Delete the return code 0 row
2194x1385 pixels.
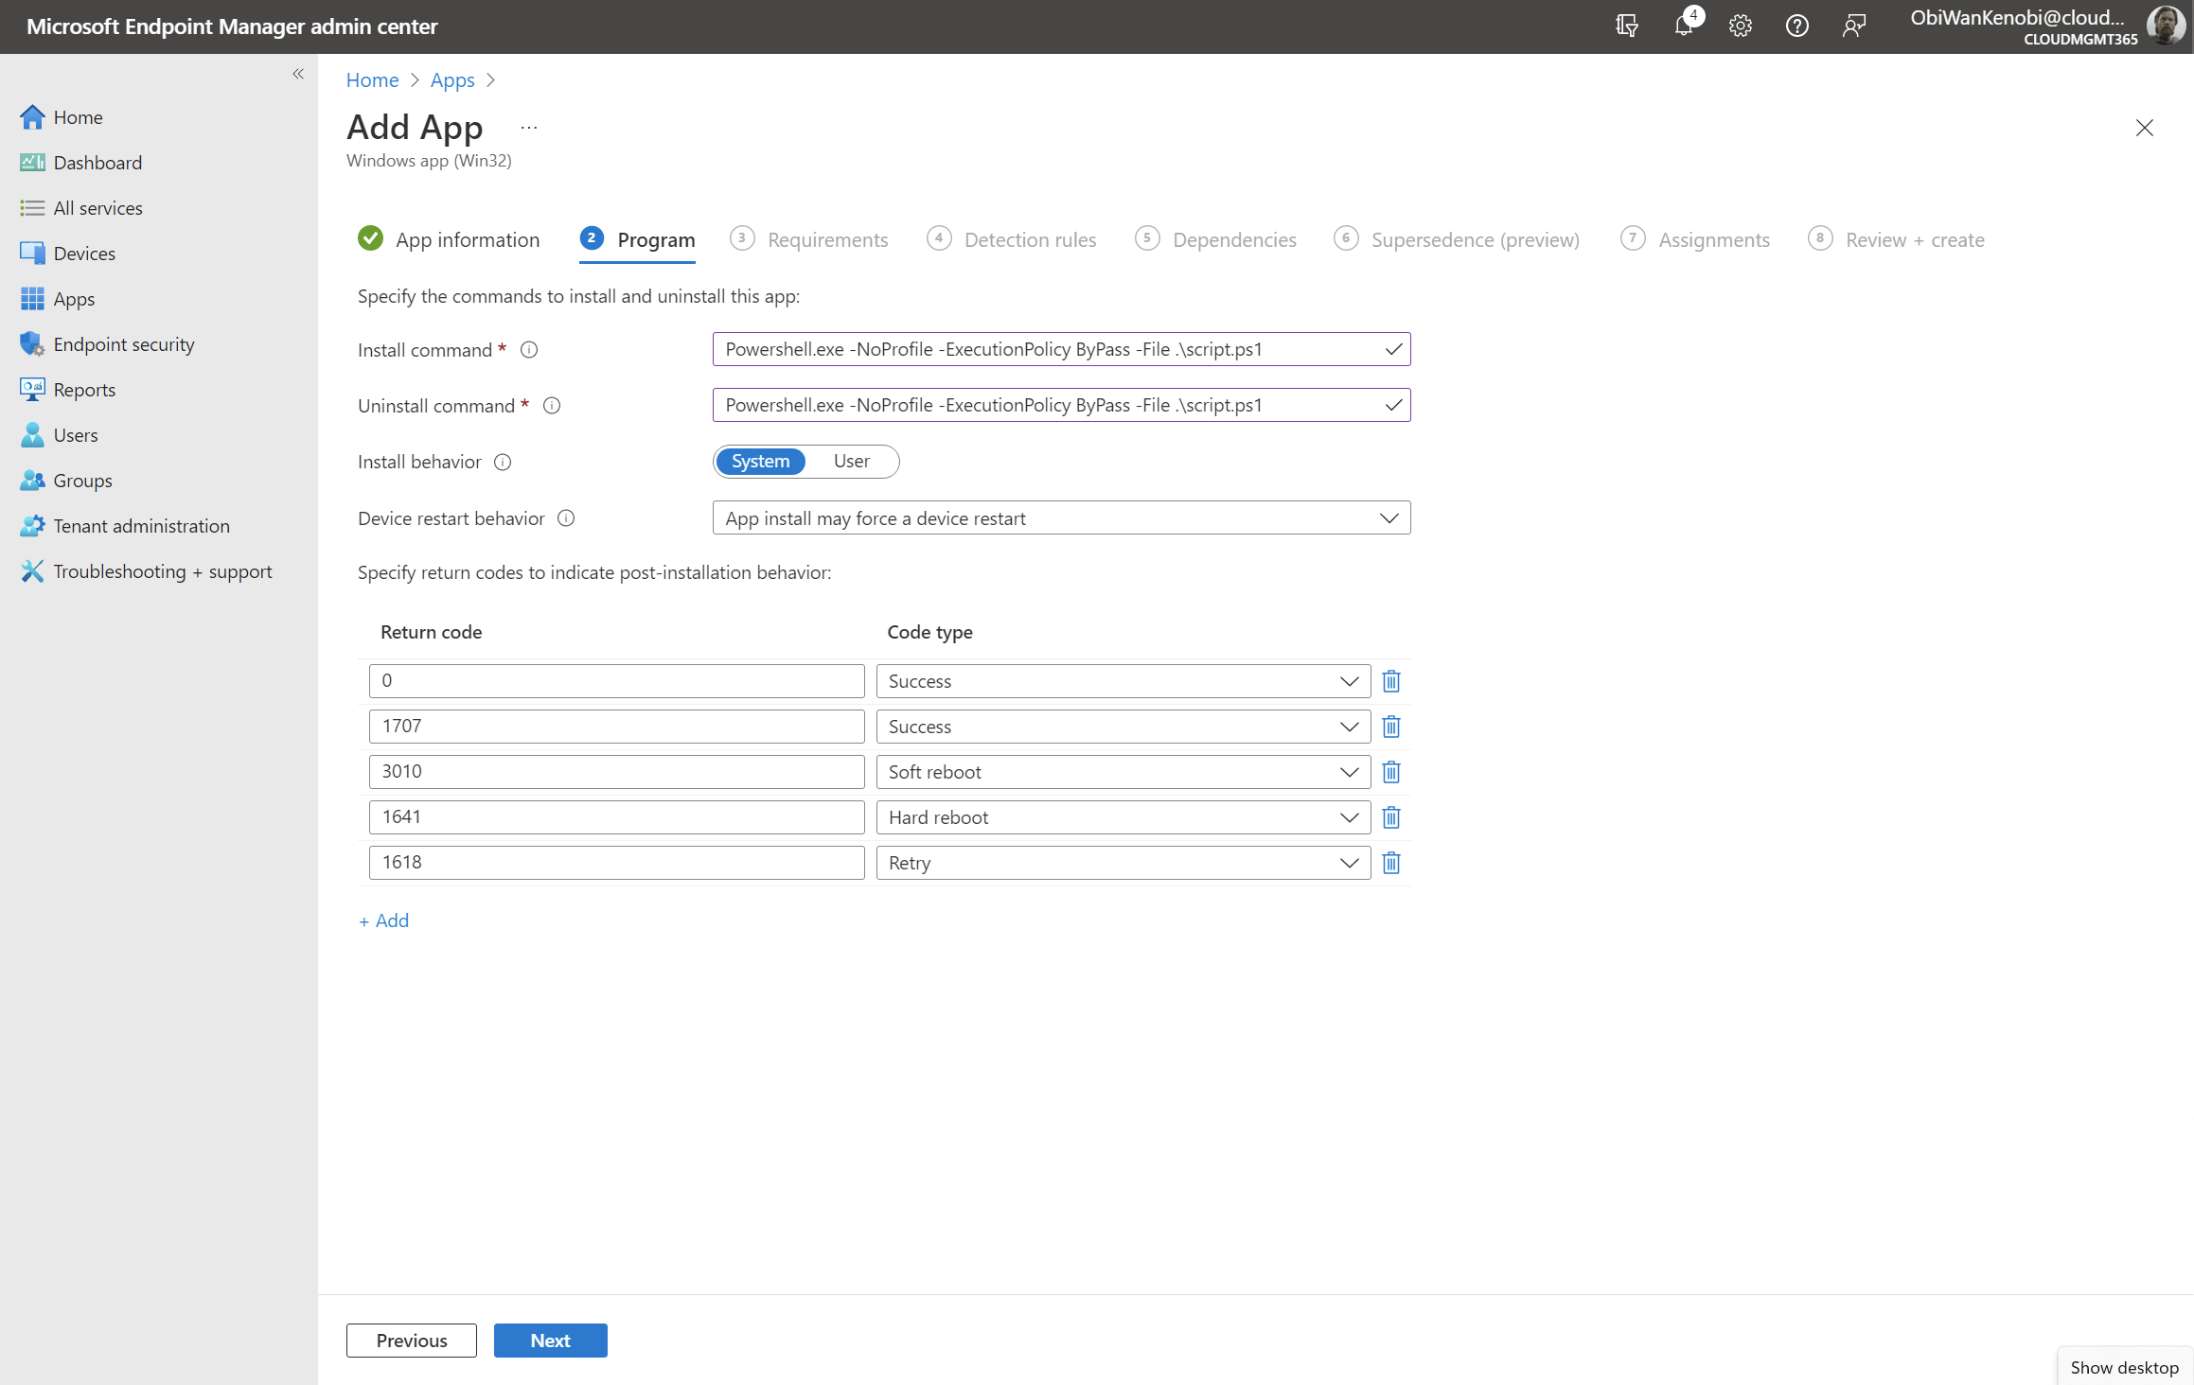pos(1390,681)
